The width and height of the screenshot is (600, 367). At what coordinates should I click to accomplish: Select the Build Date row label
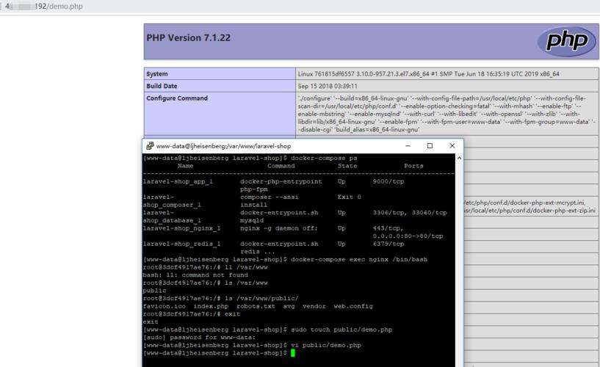[162, 86]
